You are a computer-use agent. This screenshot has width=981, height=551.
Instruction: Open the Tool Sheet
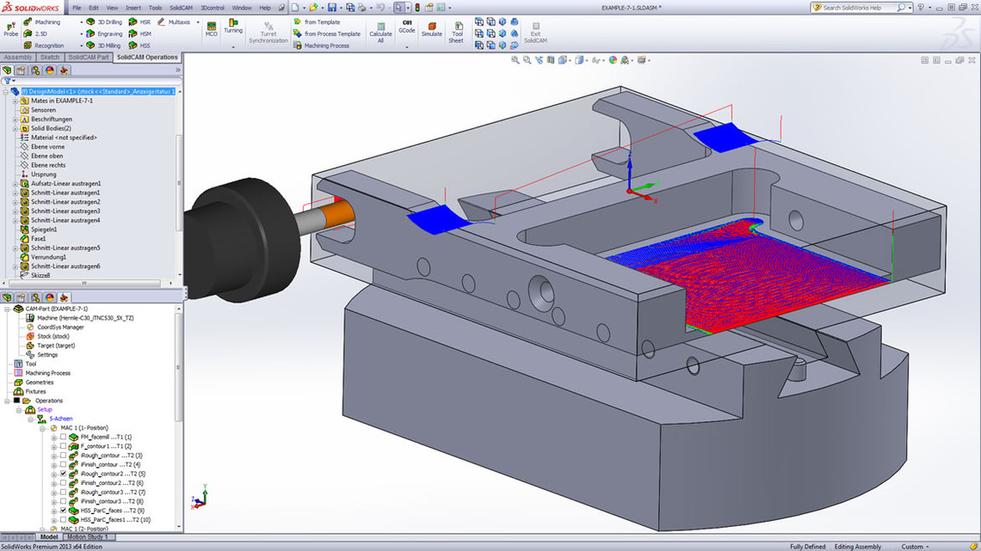click(x=457, y=33)
